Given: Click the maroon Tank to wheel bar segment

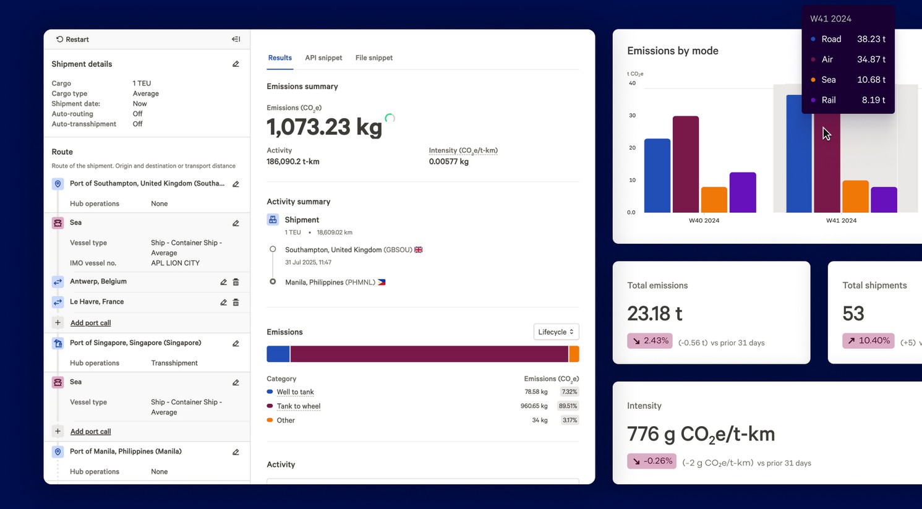Looking at the screenshot, I should tap(429, 354).
